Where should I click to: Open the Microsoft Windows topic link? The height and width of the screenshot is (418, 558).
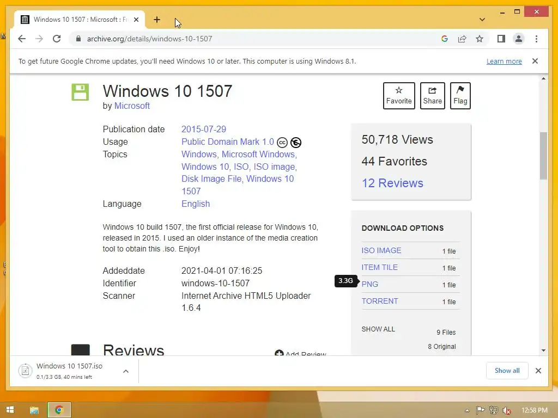[259, 154]
